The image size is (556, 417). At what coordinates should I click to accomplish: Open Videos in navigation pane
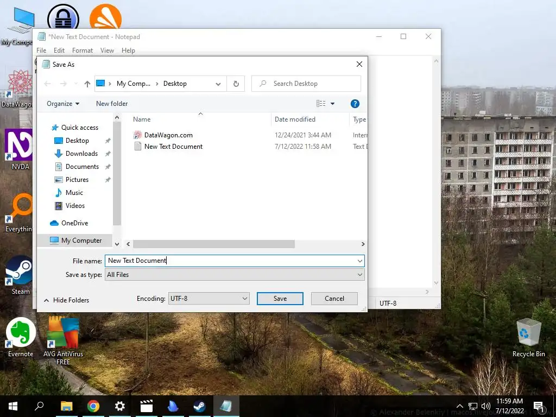(75, 206)
